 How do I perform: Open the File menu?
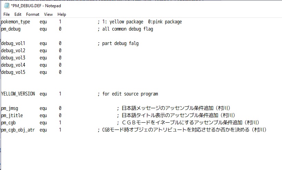(7, 14)
